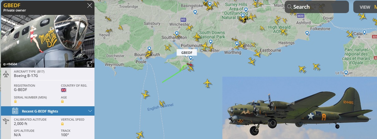Click the calendar icon beside Recent flights
Screen dimensions: 377x139
coord(15,111)
